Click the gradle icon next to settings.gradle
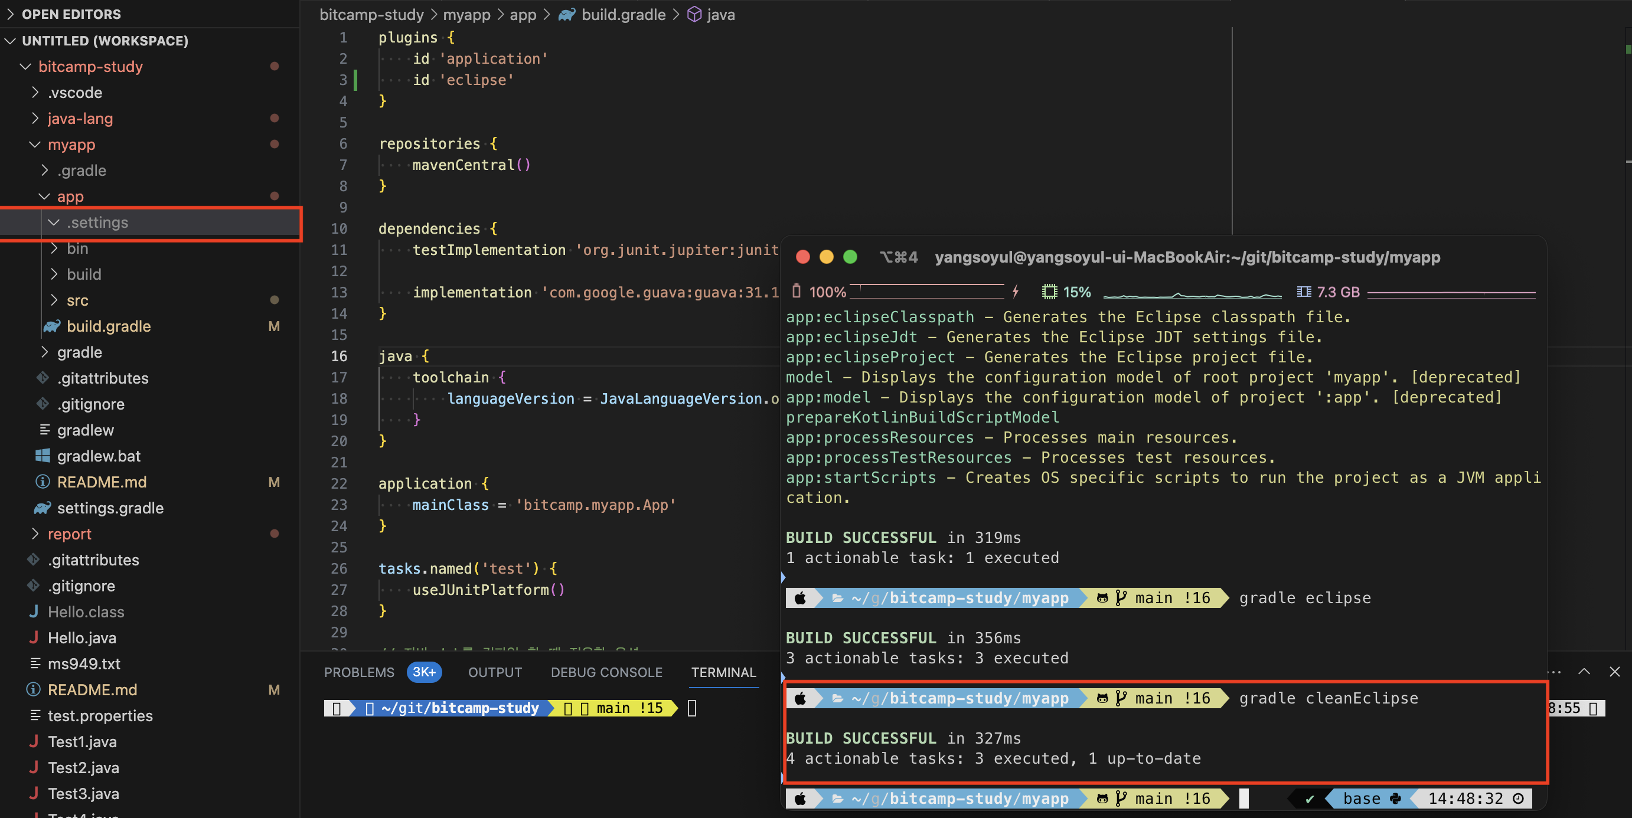The width and height of the screenshot is (1632, 818). point(43,508)
